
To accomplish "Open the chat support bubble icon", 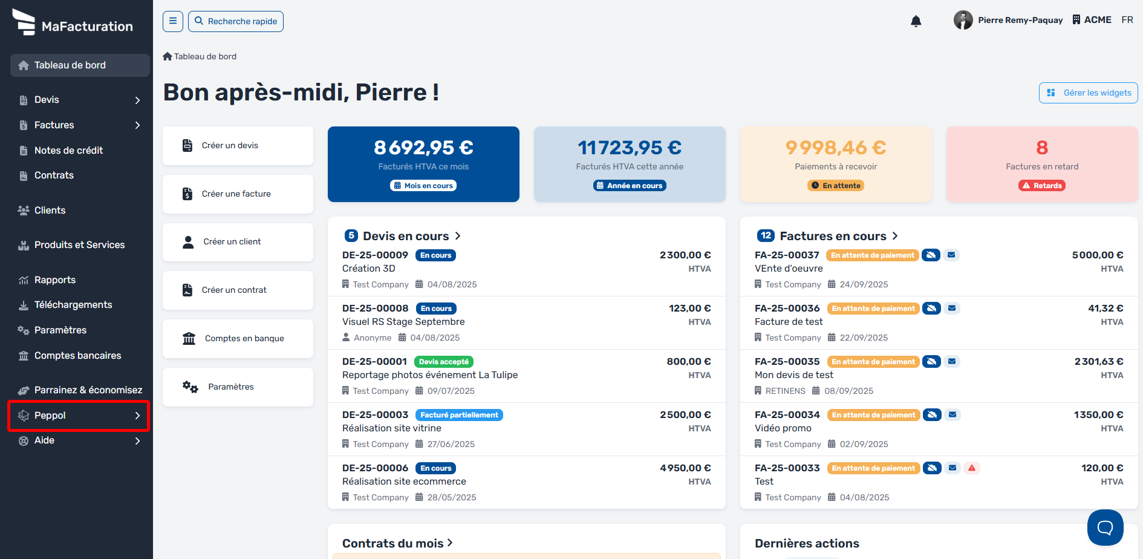I will click(x=1105, y=528).
